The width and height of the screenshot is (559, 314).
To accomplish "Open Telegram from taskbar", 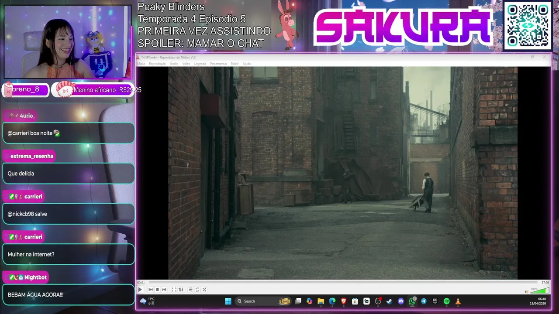I will (x=424, y=301).
